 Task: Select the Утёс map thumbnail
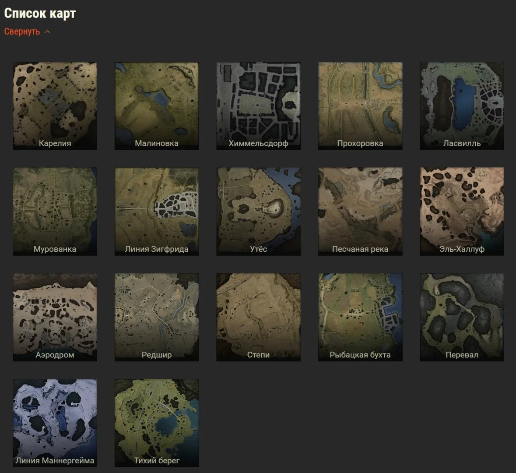[258, 212]
